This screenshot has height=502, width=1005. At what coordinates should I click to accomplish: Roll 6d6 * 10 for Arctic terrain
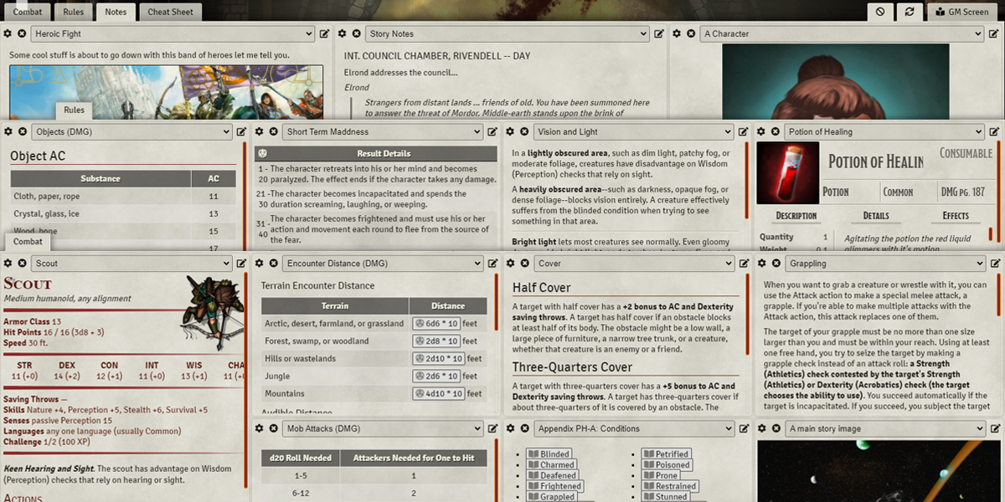pyautogui.click(x=438, y=324)
